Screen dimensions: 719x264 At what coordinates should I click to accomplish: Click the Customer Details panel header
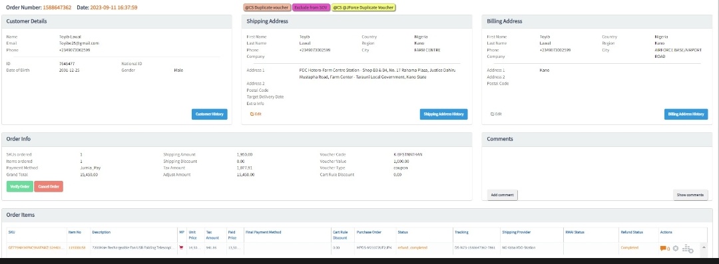click(117, 21)
